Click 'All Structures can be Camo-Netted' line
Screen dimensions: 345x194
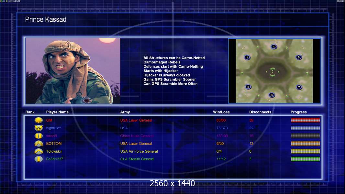[x=174, y=58]
